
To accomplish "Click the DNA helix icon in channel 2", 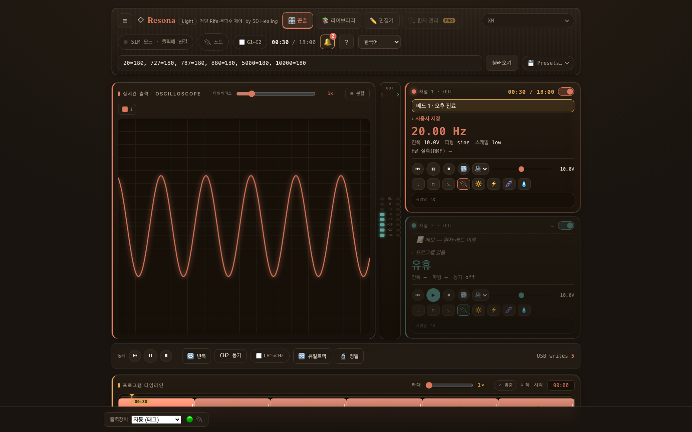I will coord(509,310).
